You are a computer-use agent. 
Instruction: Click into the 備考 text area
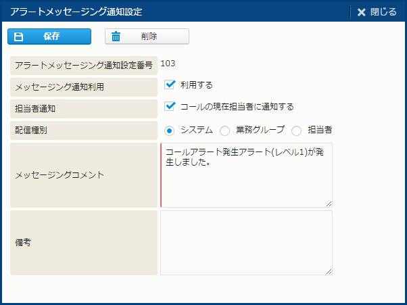tap(246, 242)
